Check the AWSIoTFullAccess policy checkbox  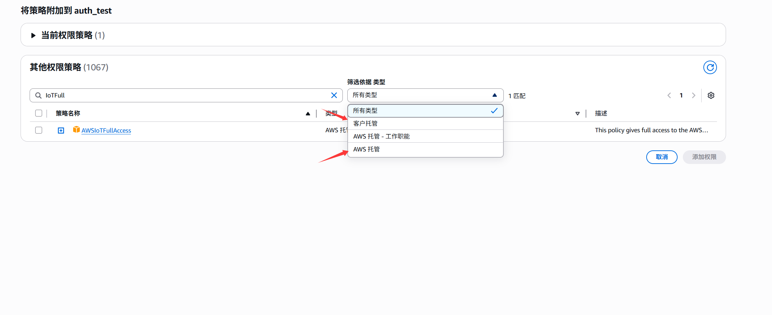click(x=39, y=130)
